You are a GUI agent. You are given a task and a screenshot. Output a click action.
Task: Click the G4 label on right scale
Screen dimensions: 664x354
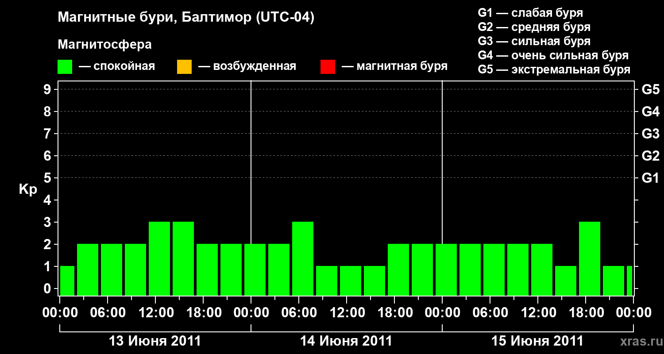[x=650, y=112]
